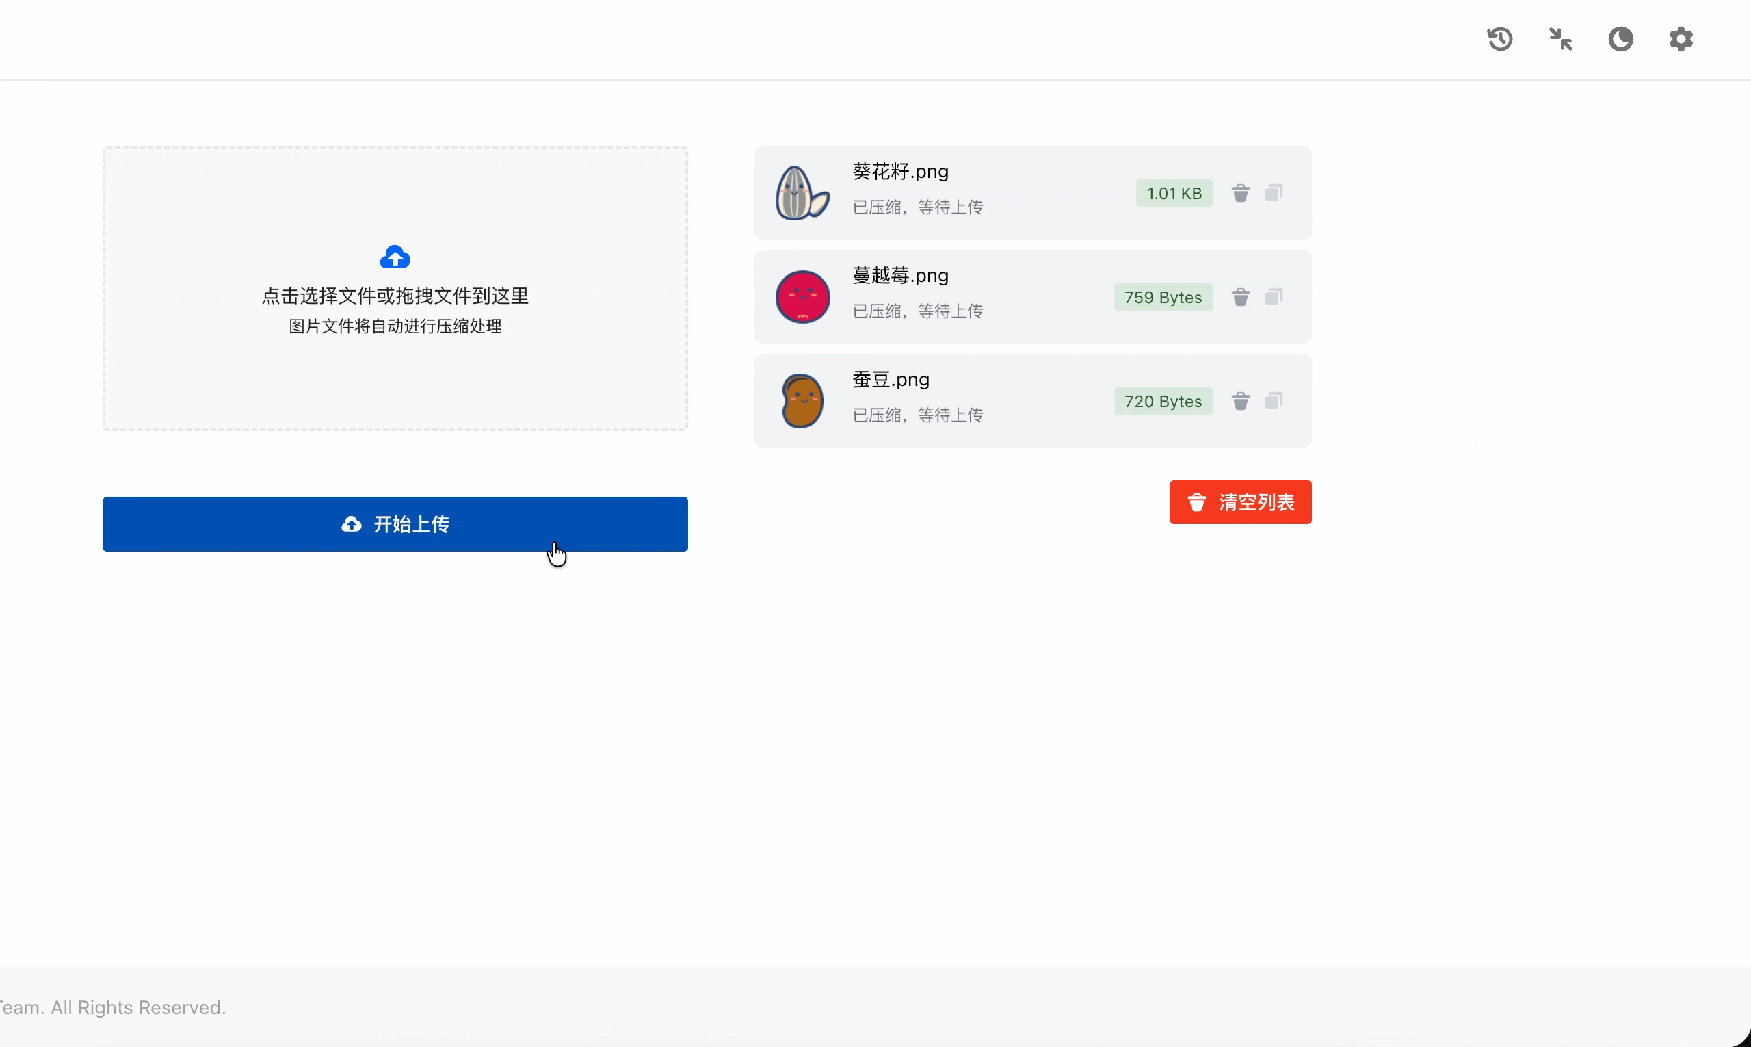
Task: Click the red 清空列表 button
Action: click(1240, 502)
